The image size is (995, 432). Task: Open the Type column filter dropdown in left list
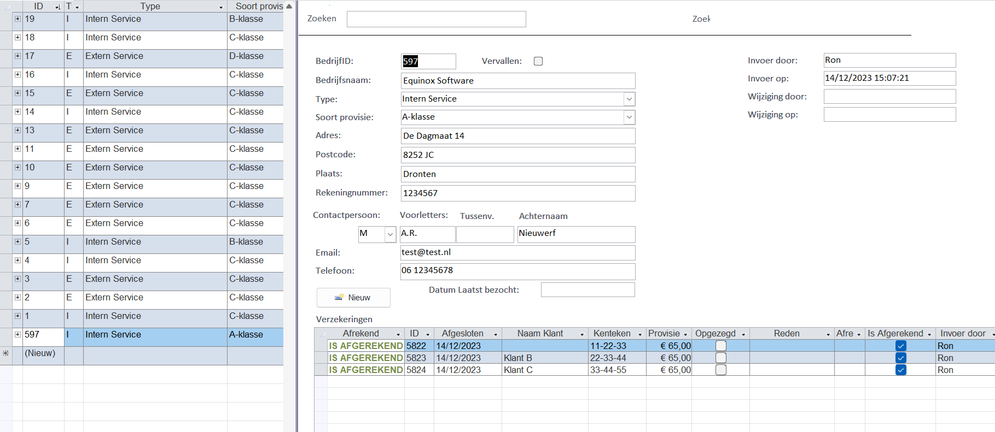point(221,7)
